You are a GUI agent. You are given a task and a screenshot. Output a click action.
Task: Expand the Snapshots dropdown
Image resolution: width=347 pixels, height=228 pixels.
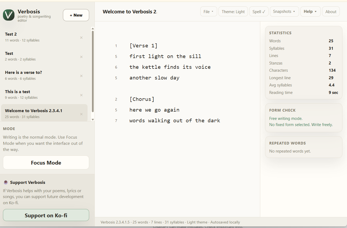pos(284,12)
